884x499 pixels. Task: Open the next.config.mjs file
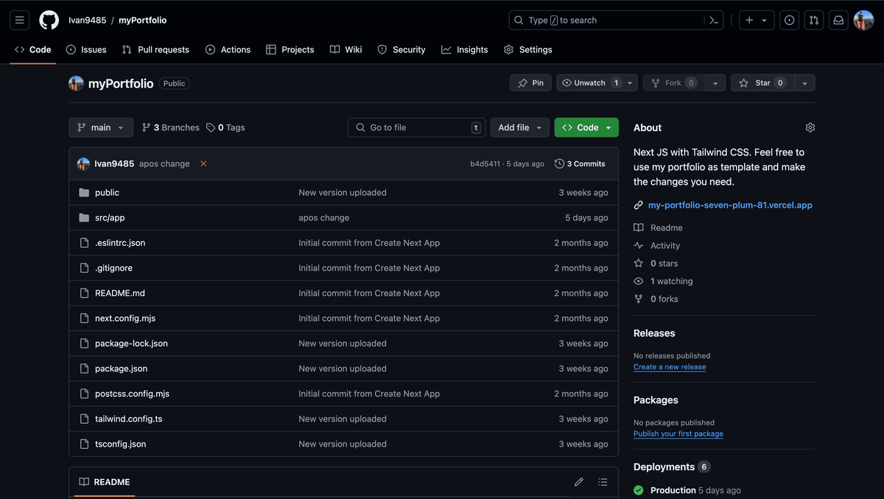125,319
